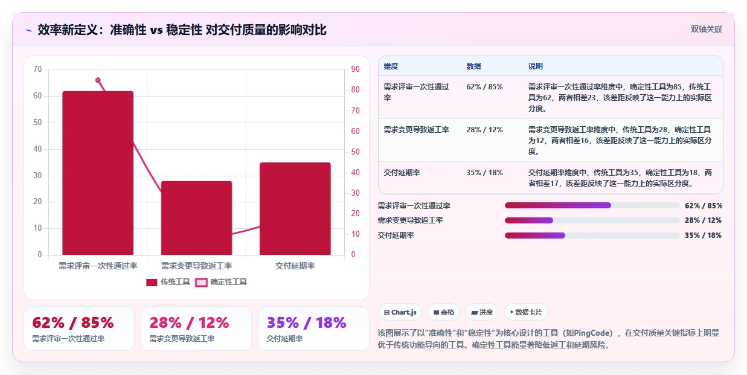The image size is (747, 375).
Task: Click the 需求变更导致返工率 bar in chart
Action: [196, 218]
